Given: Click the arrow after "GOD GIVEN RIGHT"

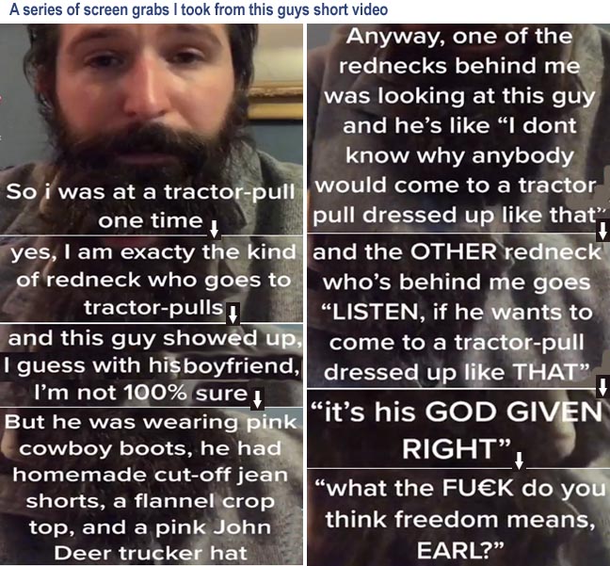Looking at the screenshot, I should pyautogui.click(x=519, y=461).
